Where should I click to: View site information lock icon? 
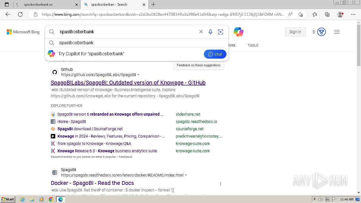click(35, 14)
